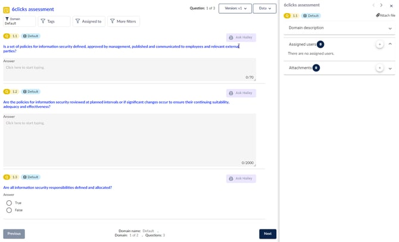This screenshot has width=399, height=242.
Task: Open the Assigned to filter
Action: 88,21
